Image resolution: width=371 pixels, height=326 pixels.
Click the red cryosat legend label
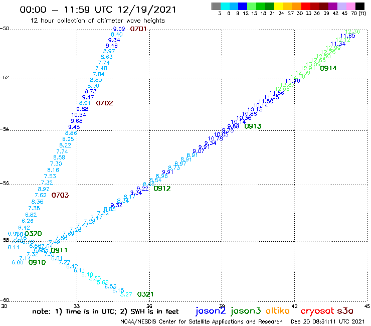point(317,311)
